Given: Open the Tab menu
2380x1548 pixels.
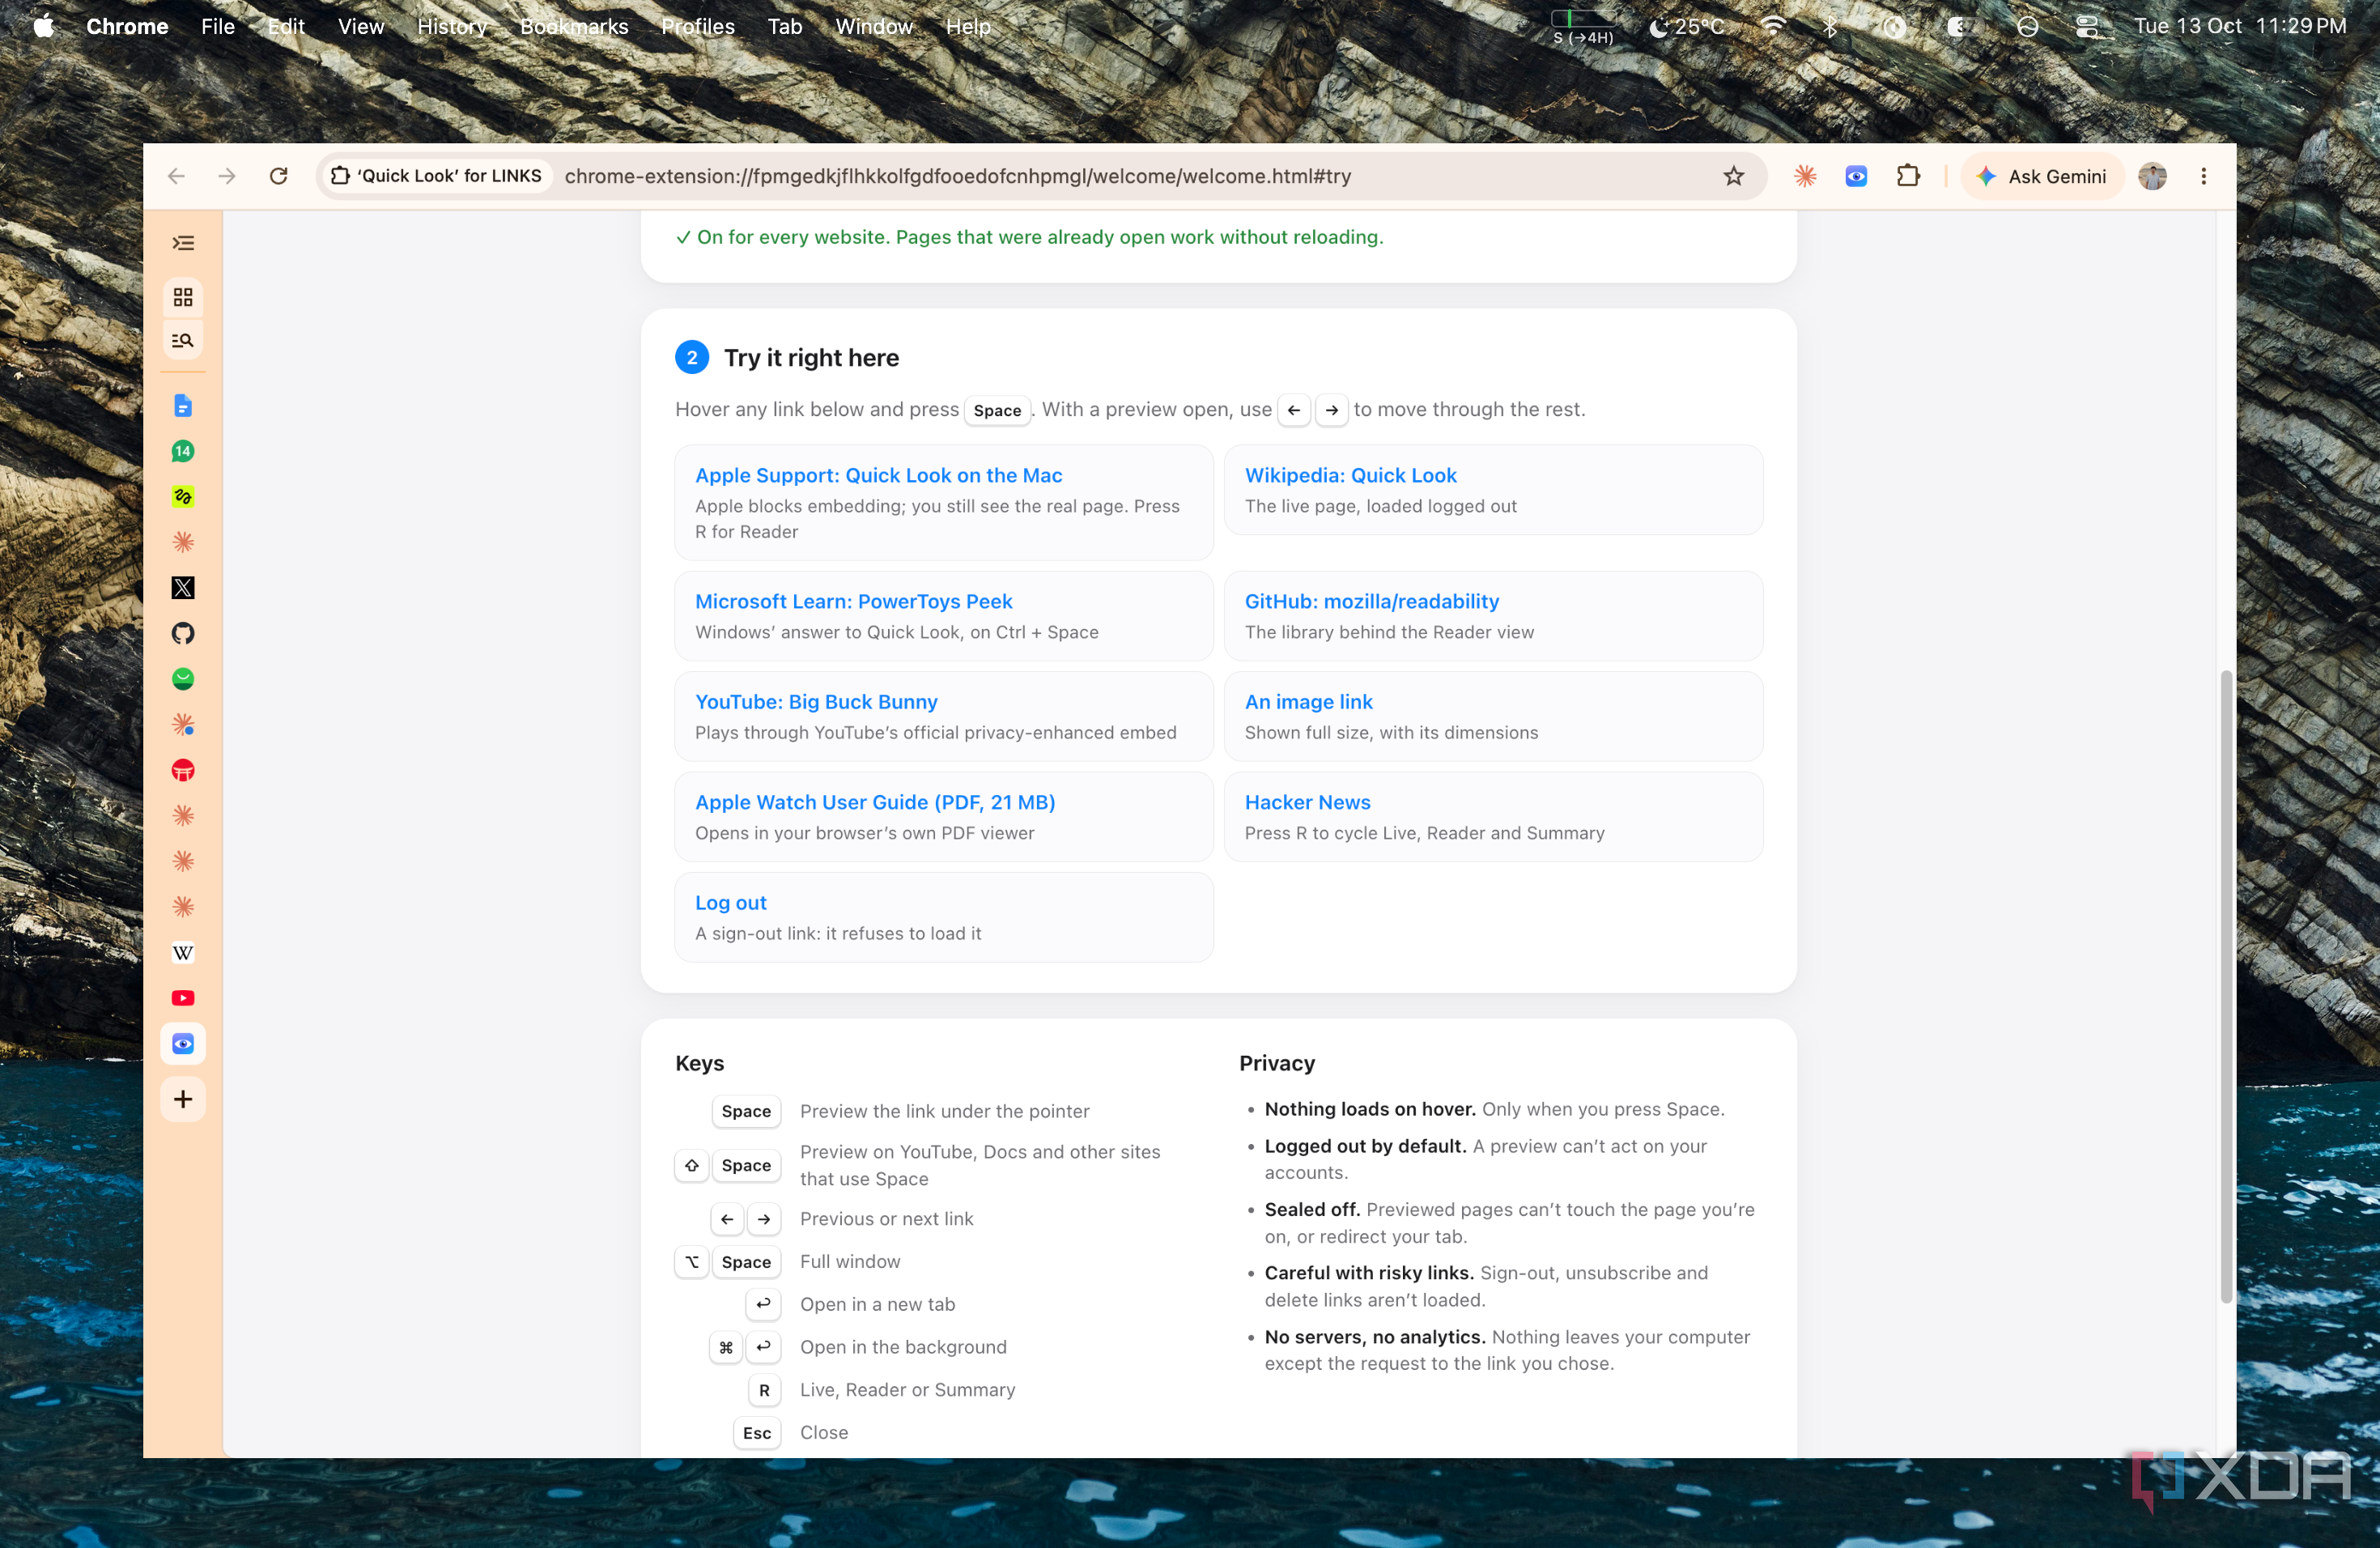Looking at the screenshot, I should [785, 26].
